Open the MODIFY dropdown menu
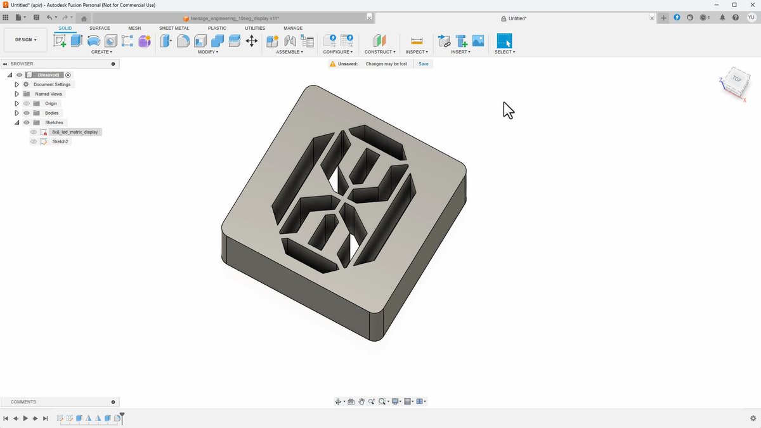The width and height of the screenshot is (761, 428). click(208, 52)
